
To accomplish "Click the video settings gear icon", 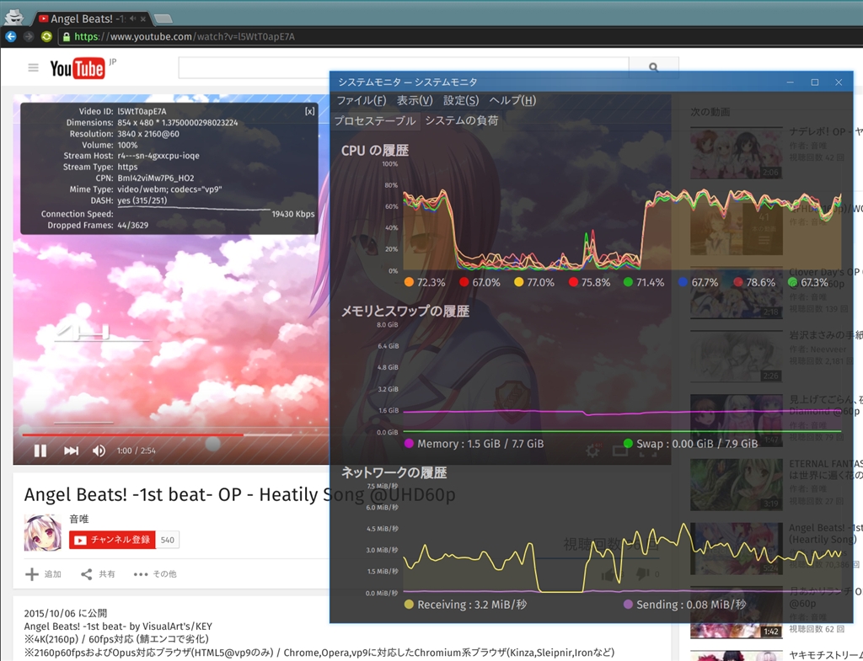I will (592, 451).
